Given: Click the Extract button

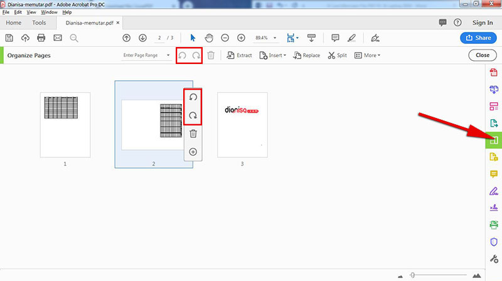Looking at the screenshot, I should pyautogui.click(x=239, y=55).
